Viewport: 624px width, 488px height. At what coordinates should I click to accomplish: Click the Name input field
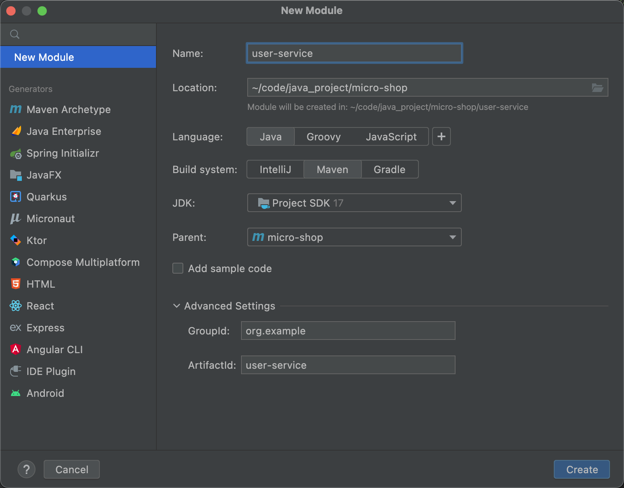(x=355, y=53)
